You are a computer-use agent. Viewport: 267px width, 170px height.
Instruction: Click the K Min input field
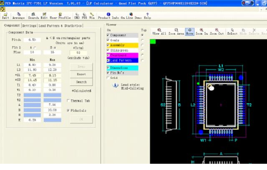32,120
